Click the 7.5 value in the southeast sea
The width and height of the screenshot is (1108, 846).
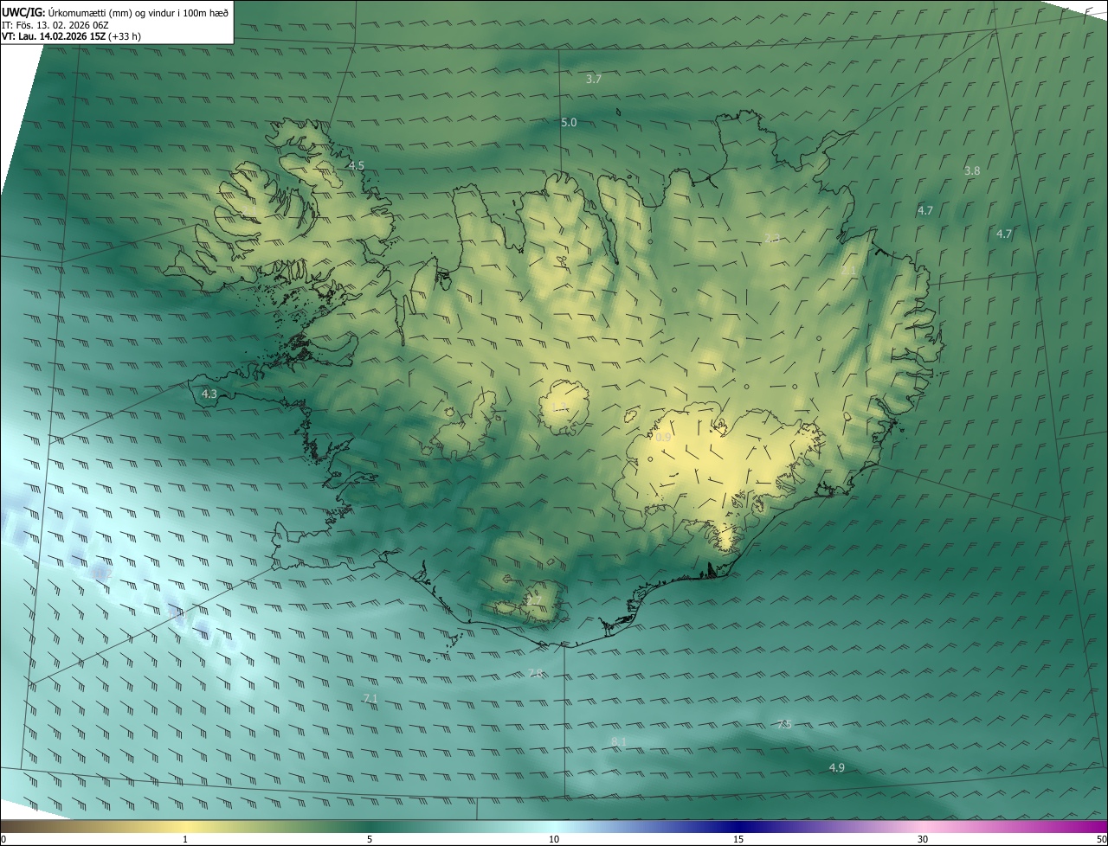pyautogui.click(x=784, y=724)
